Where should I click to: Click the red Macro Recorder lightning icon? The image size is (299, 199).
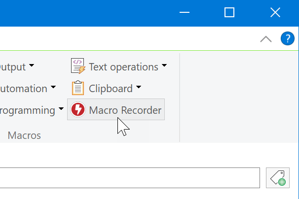click(78, 110)
